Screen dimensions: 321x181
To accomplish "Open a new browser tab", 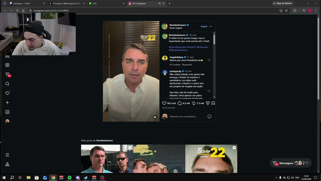I will [170, 4].
